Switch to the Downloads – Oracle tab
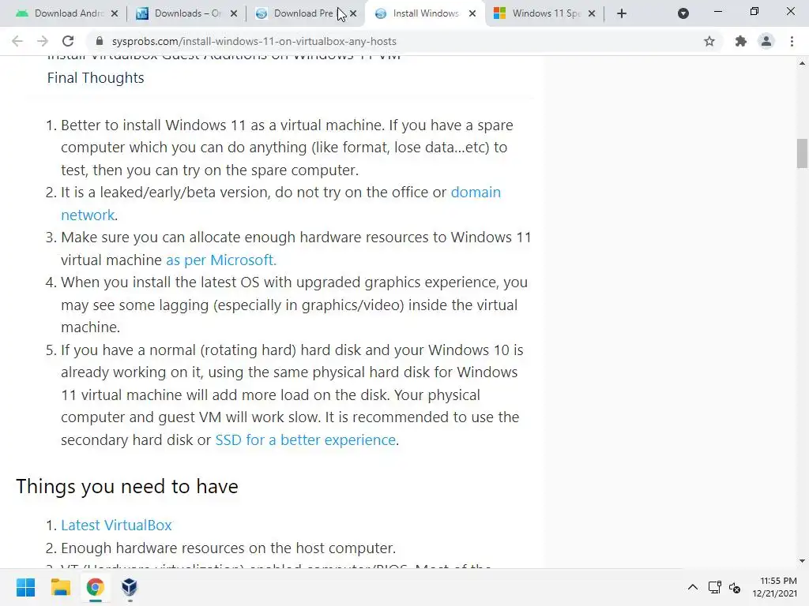 coord(186,13)
